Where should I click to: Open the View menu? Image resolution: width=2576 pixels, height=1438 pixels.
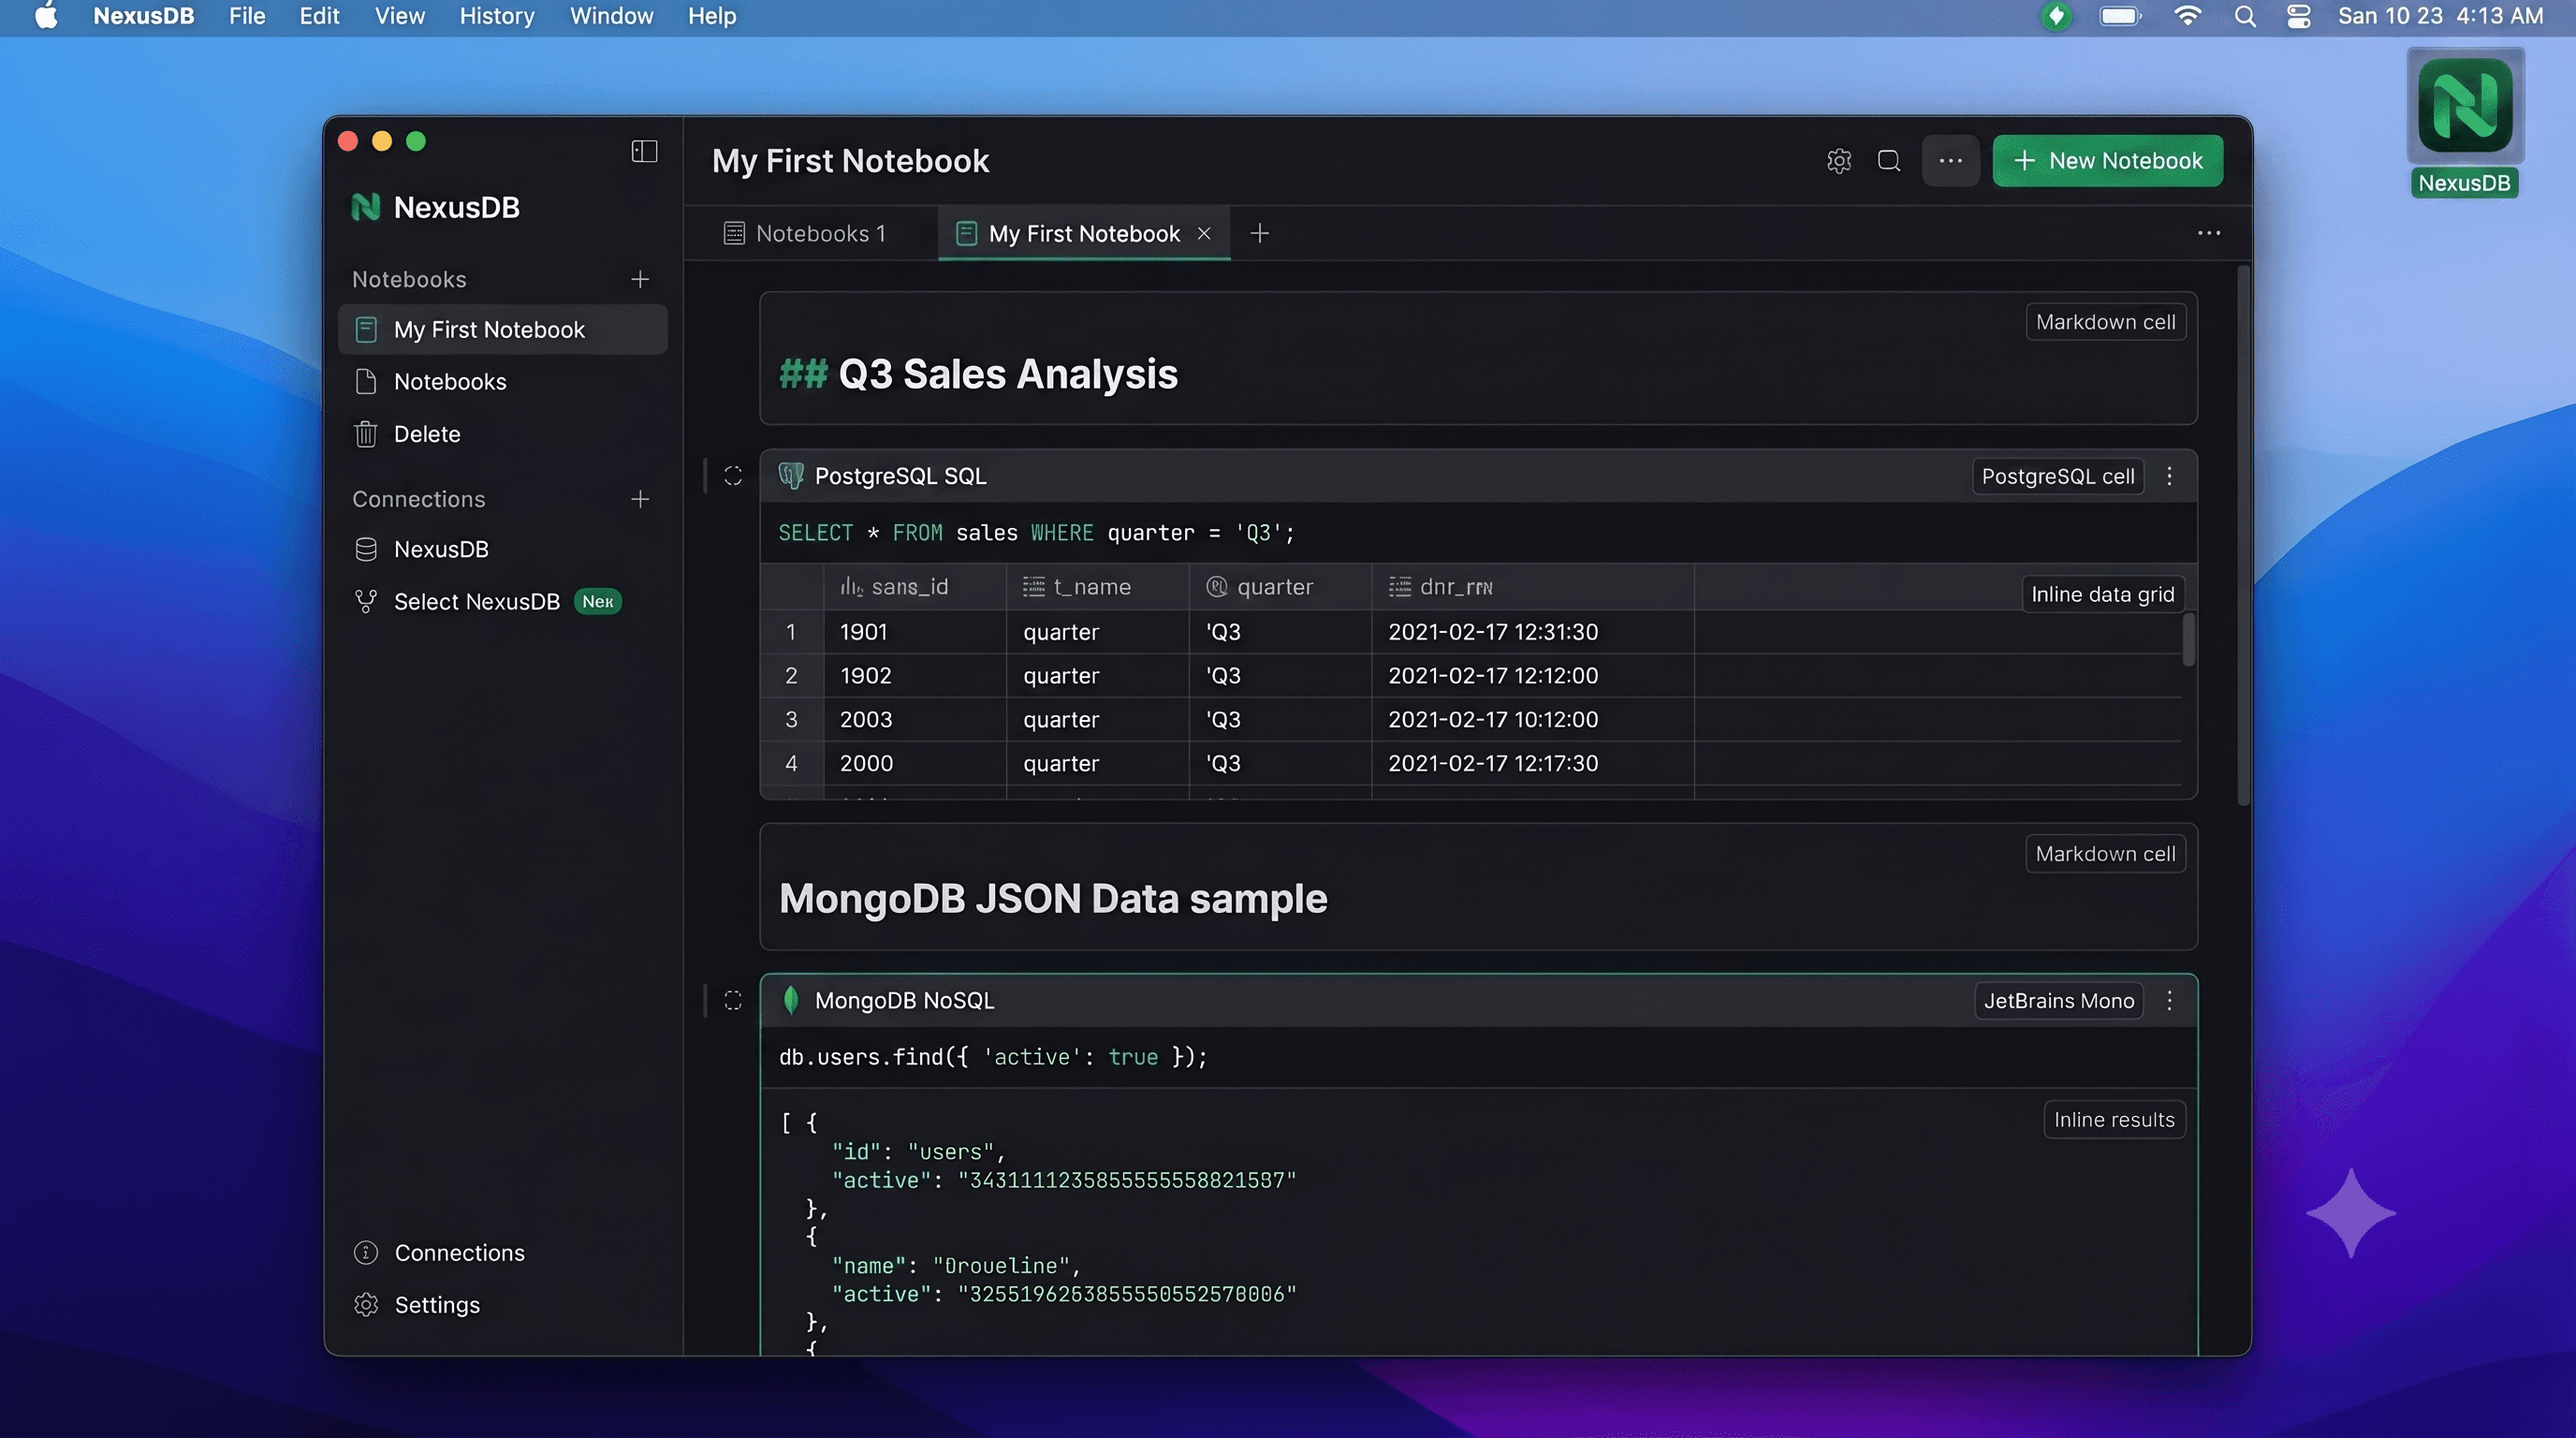coord(399,16)
